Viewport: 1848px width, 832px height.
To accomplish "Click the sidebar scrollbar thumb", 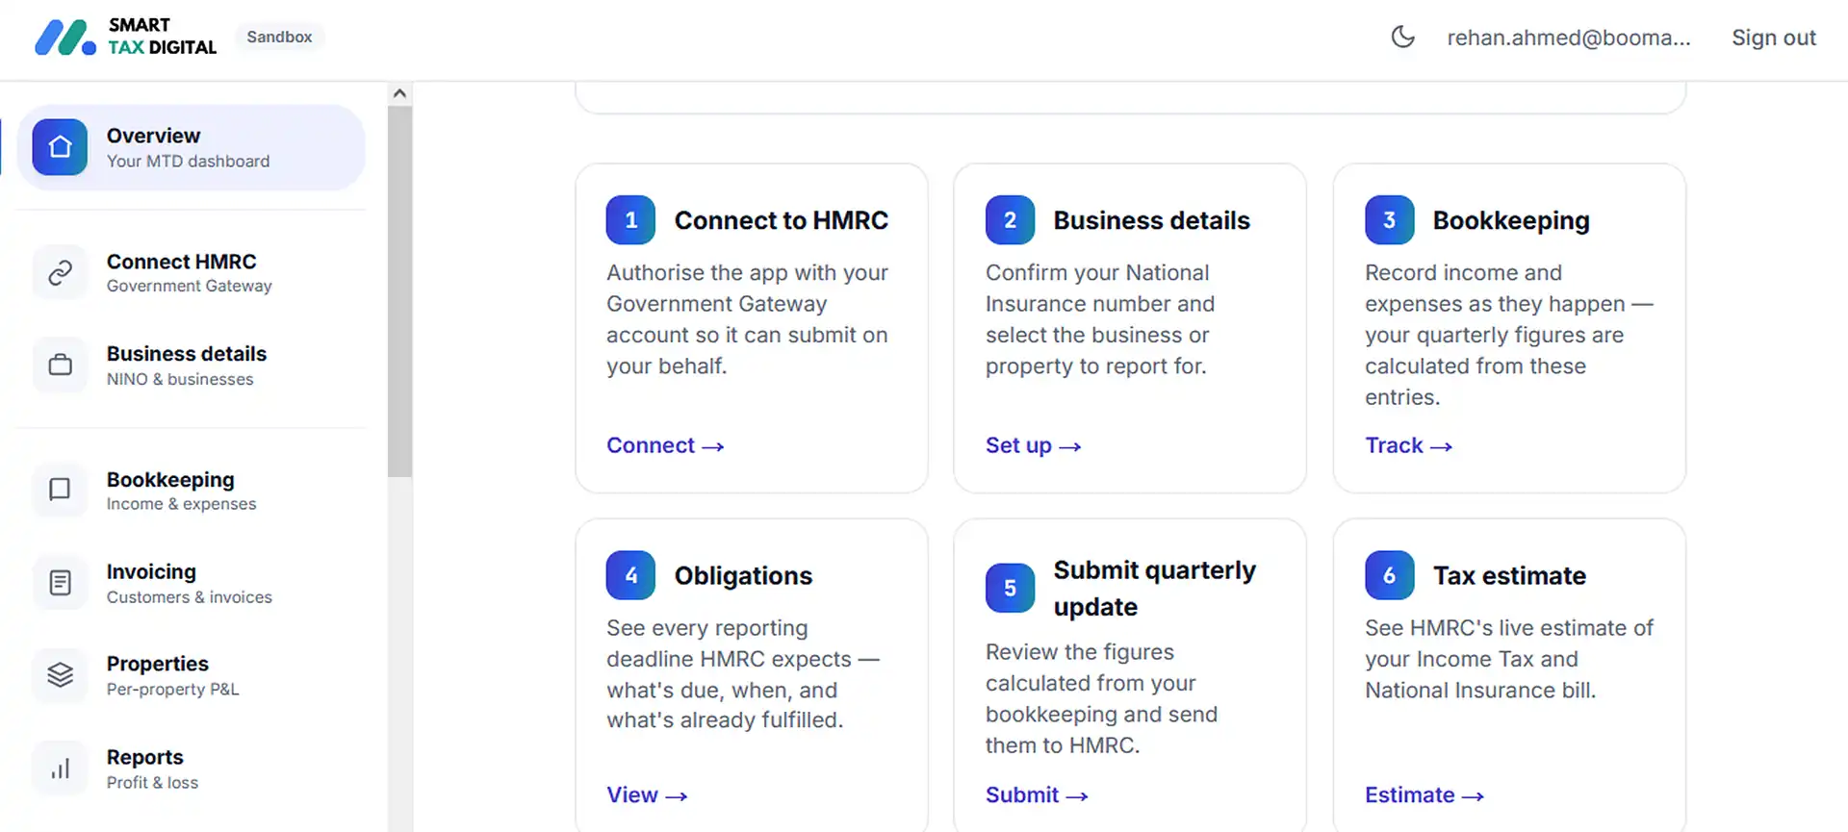I will click(x=399, y=291).
